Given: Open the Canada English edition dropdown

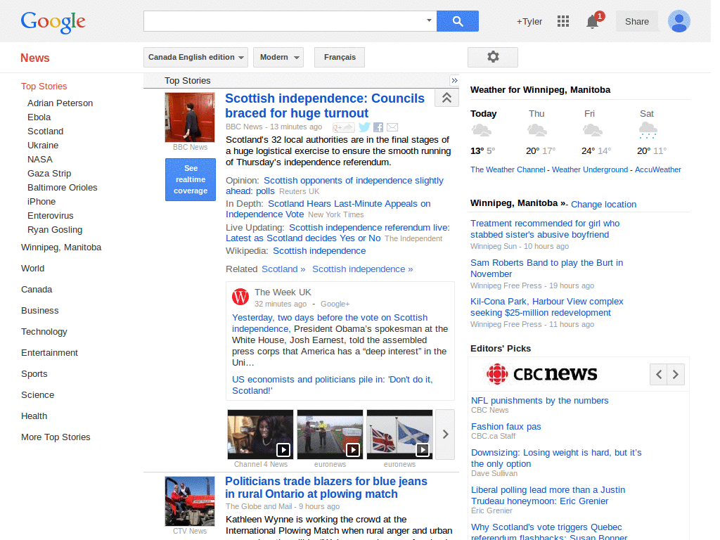Looking at the screenshot, I should (195, 57).
